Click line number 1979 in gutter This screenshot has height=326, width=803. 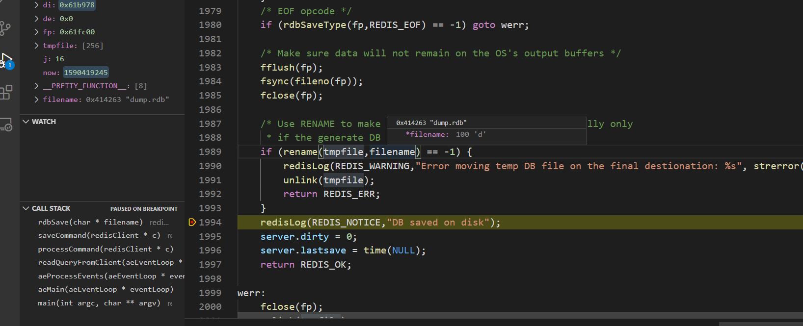(x=210, y=11)
